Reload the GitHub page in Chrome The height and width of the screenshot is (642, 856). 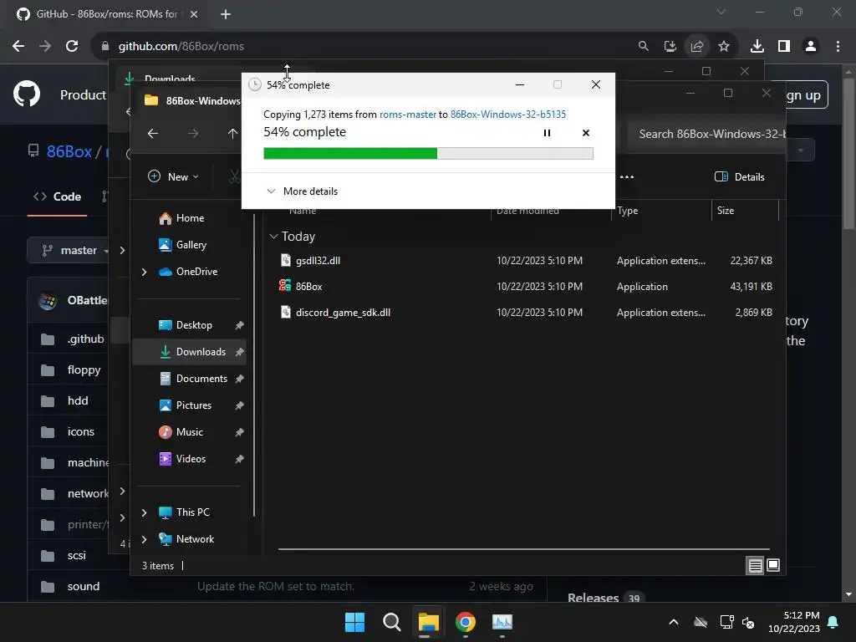pos(72,47)
